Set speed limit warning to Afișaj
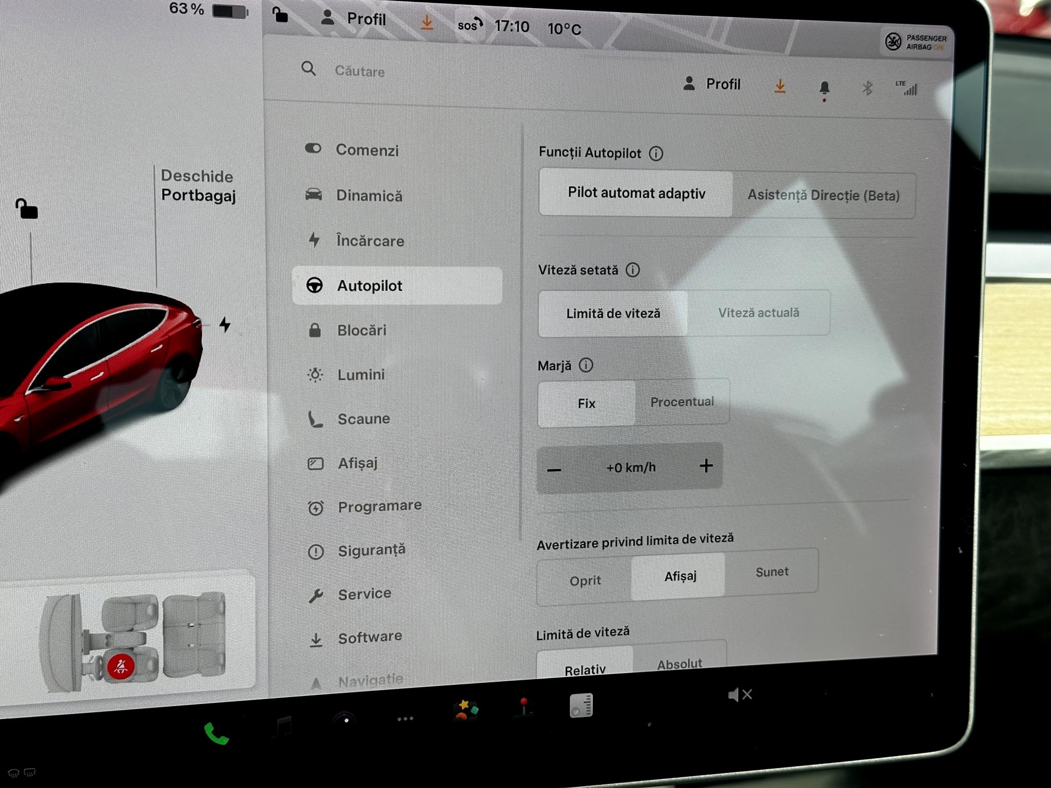Image resolution: width=1051 pixels, height=788 pixels. pos(679,576)
